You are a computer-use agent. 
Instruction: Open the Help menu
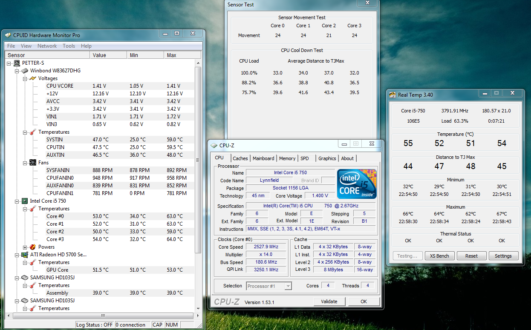point(86,46)
